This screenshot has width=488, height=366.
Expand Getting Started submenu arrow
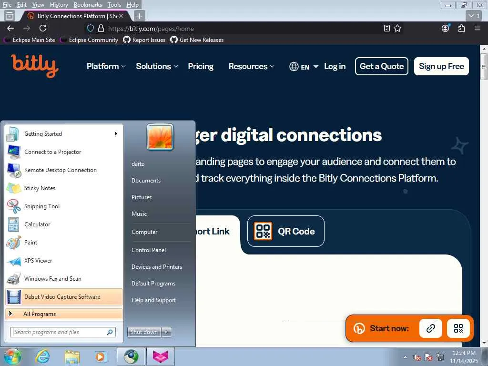coord(116,134)
